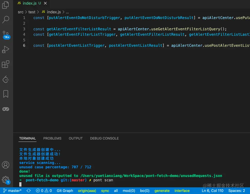Open the index.js breadcrumb item

click(x=51, y=12)
